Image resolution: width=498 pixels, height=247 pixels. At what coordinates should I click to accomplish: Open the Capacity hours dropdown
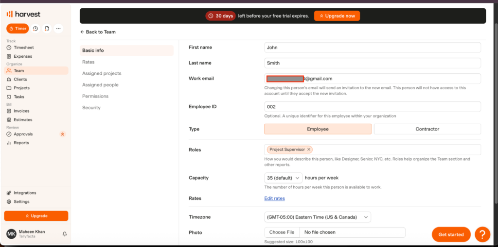point(284,178)
